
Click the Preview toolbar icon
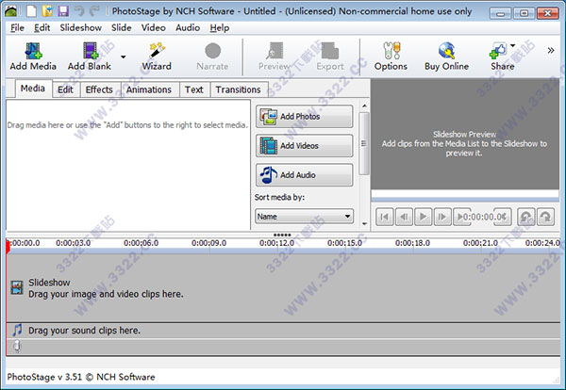[275, 51]
